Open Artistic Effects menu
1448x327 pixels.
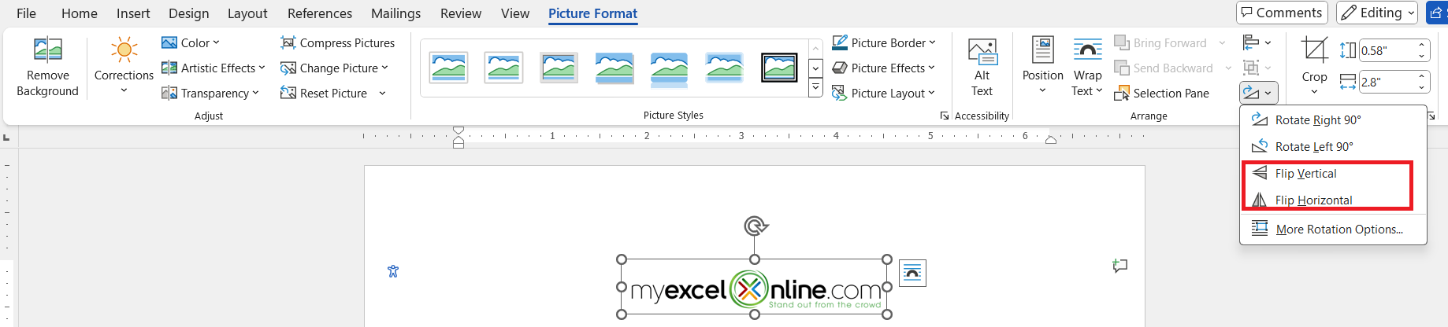point(213,68)
